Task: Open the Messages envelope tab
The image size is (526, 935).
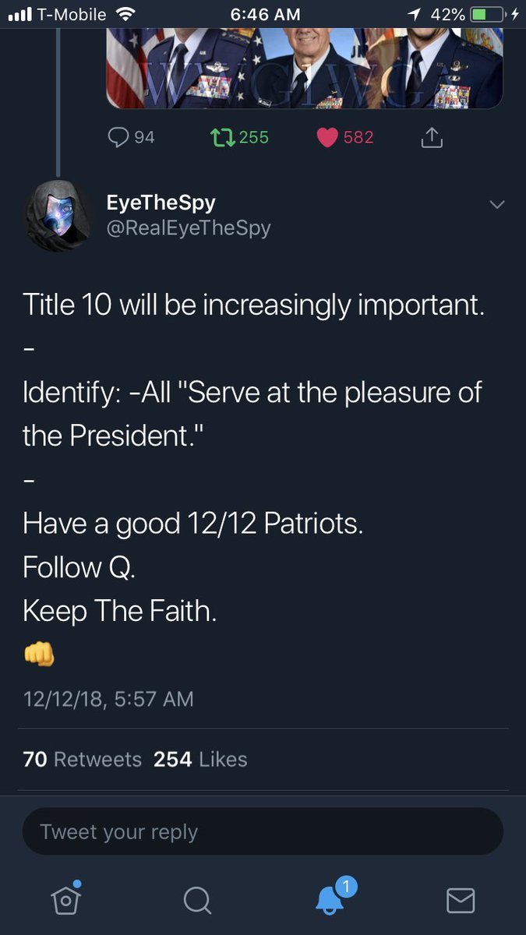Action: pyautogui.click(x=461, y=900)
